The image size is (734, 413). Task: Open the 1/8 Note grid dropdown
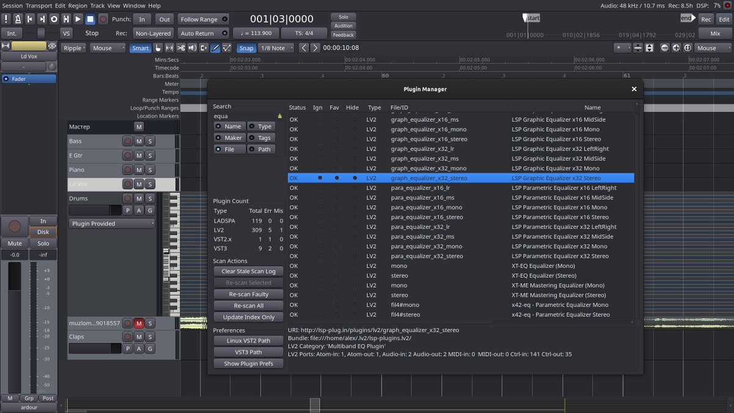[277, 48]
